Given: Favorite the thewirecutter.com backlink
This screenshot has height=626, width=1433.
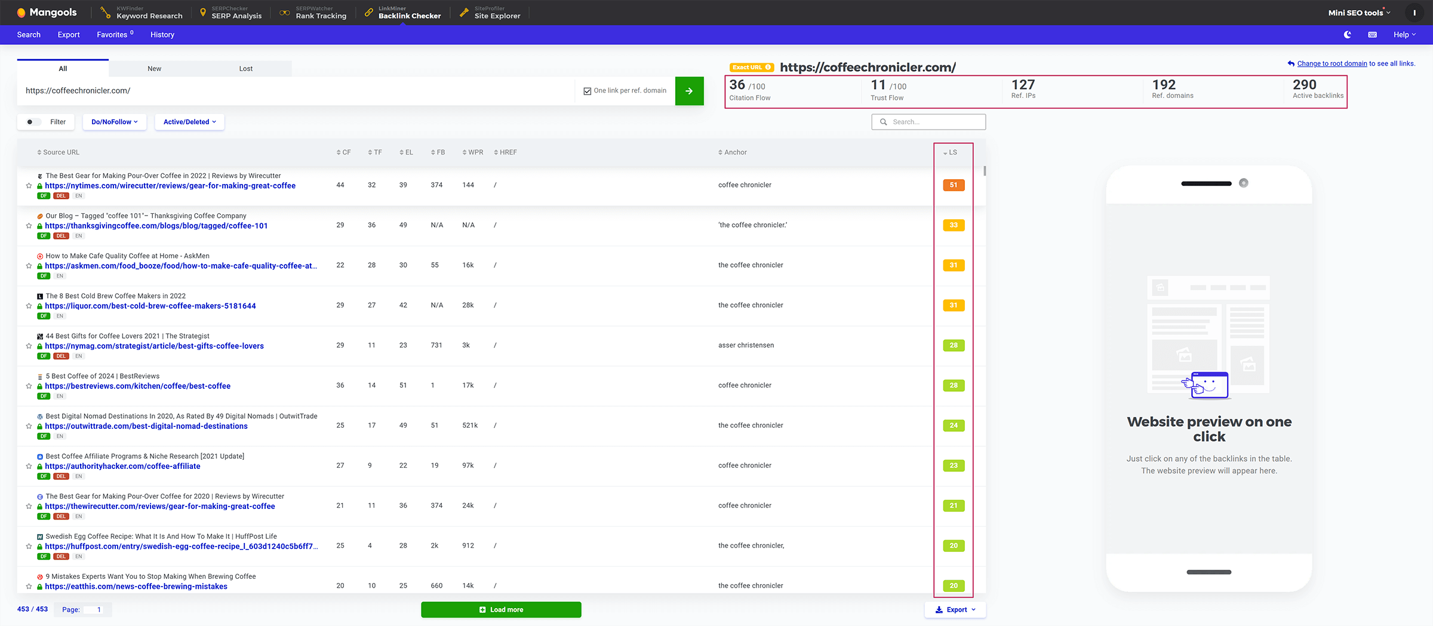Looking at the screenshot, I should tap(29, 506).
